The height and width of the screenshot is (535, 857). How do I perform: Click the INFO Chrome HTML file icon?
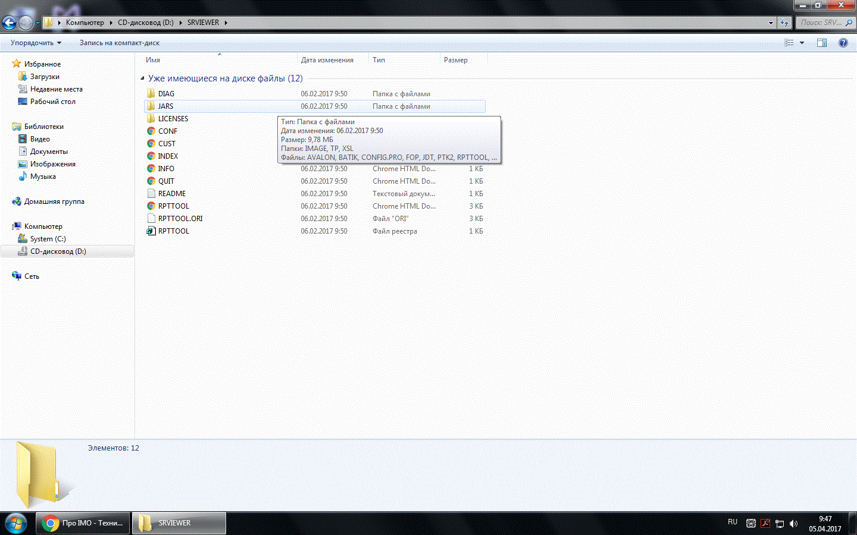pos(151,169)
